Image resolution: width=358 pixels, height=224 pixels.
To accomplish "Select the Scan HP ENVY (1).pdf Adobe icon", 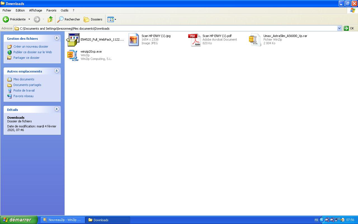I will tap(195, 40).
